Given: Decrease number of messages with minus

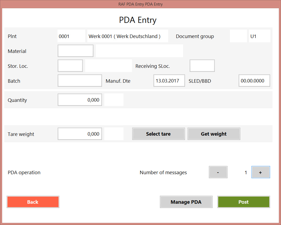Looking at the screenshot, I should click(218, 172).
